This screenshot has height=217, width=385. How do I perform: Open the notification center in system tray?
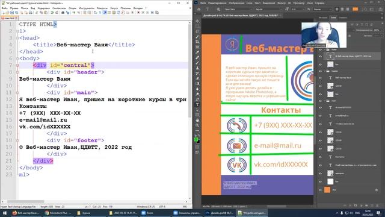tap(378, 213)
